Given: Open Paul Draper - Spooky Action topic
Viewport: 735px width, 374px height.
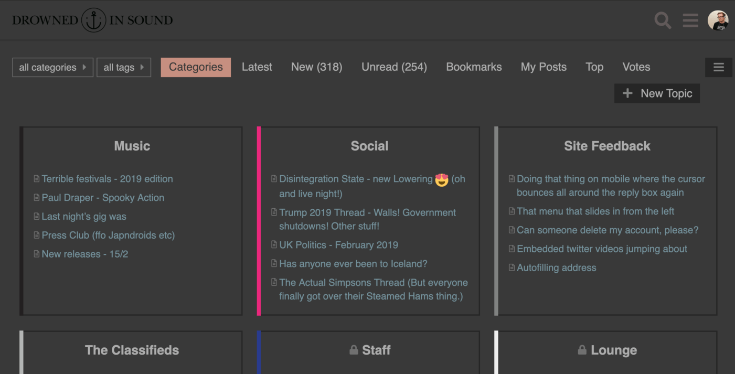Looking at the screenshot, I should pos(103,198).
